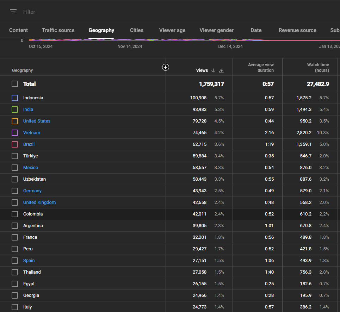Select the Colombia row checkbox
Viewport: 340px width, 312px height.
click(15, 214)
